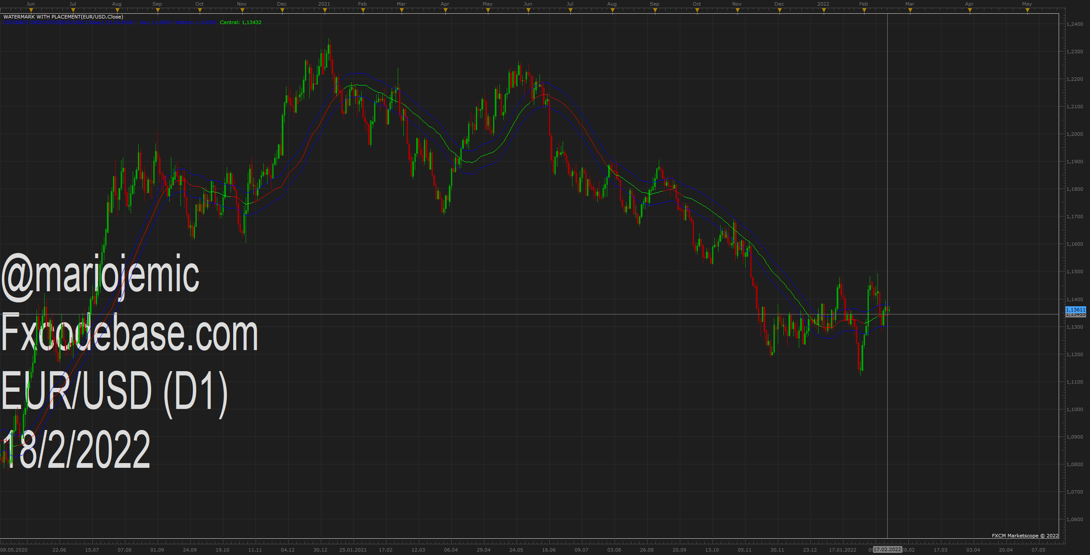The image size is (1090, 555).
Task: Click the 1,0900 price level on axis
Action: 1075,437
